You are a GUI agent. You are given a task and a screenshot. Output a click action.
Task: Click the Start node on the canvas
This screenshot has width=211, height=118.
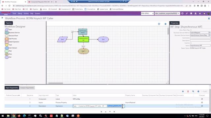pos(62,39)
